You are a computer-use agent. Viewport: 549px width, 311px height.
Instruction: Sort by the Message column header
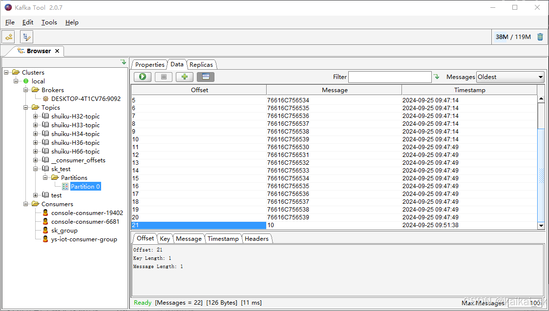[x=335, y=90]
